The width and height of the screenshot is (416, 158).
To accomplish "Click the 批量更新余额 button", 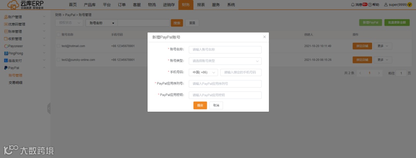I will coord(397,23).
